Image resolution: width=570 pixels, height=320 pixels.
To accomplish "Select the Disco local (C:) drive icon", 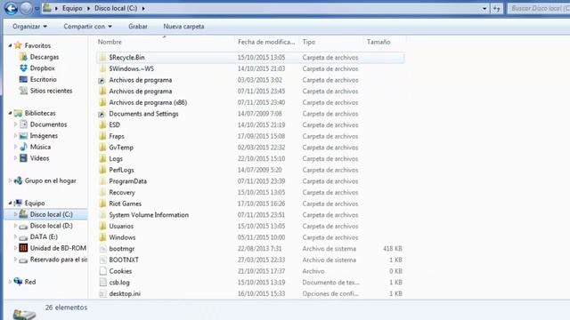I will [23, 214].
